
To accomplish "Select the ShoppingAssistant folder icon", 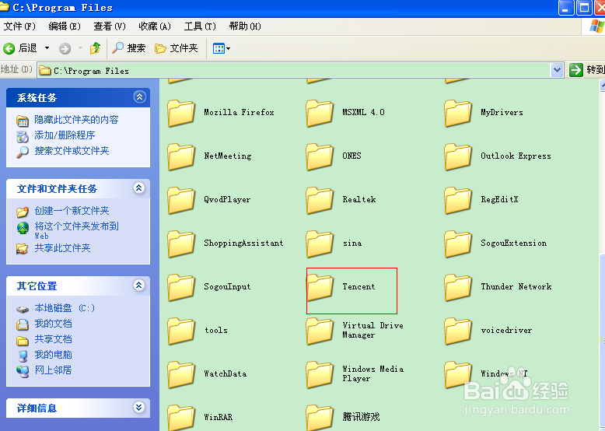I will pyautogui.click(x=181, y=244).
